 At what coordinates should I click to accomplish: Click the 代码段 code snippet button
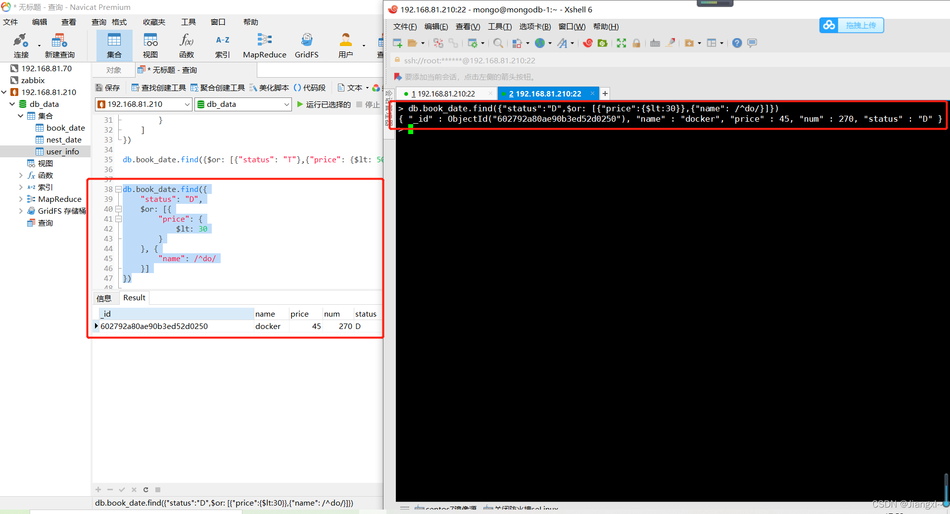tap(310, 88)
